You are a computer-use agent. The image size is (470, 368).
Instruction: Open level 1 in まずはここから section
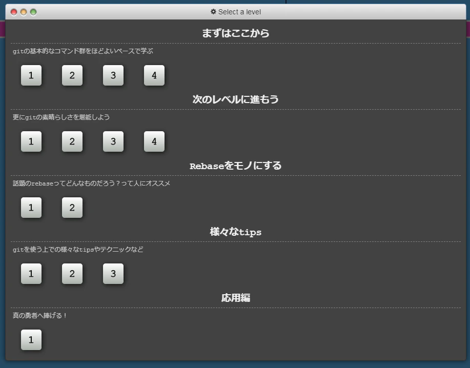click(31, 75)
